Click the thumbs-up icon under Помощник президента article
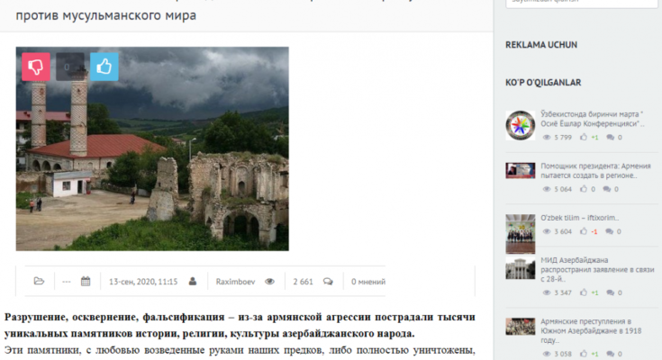Viewport: 662px width, 360px height. click(x=585, y=189)
